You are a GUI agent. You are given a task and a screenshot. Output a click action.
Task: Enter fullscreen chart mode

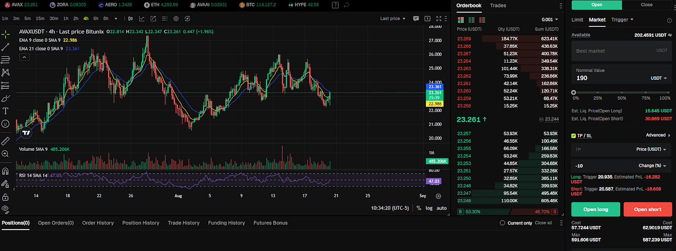click(x=439, y=19)
